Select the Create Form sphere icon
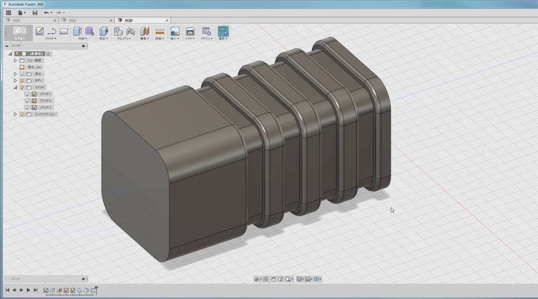 (90, 31)
